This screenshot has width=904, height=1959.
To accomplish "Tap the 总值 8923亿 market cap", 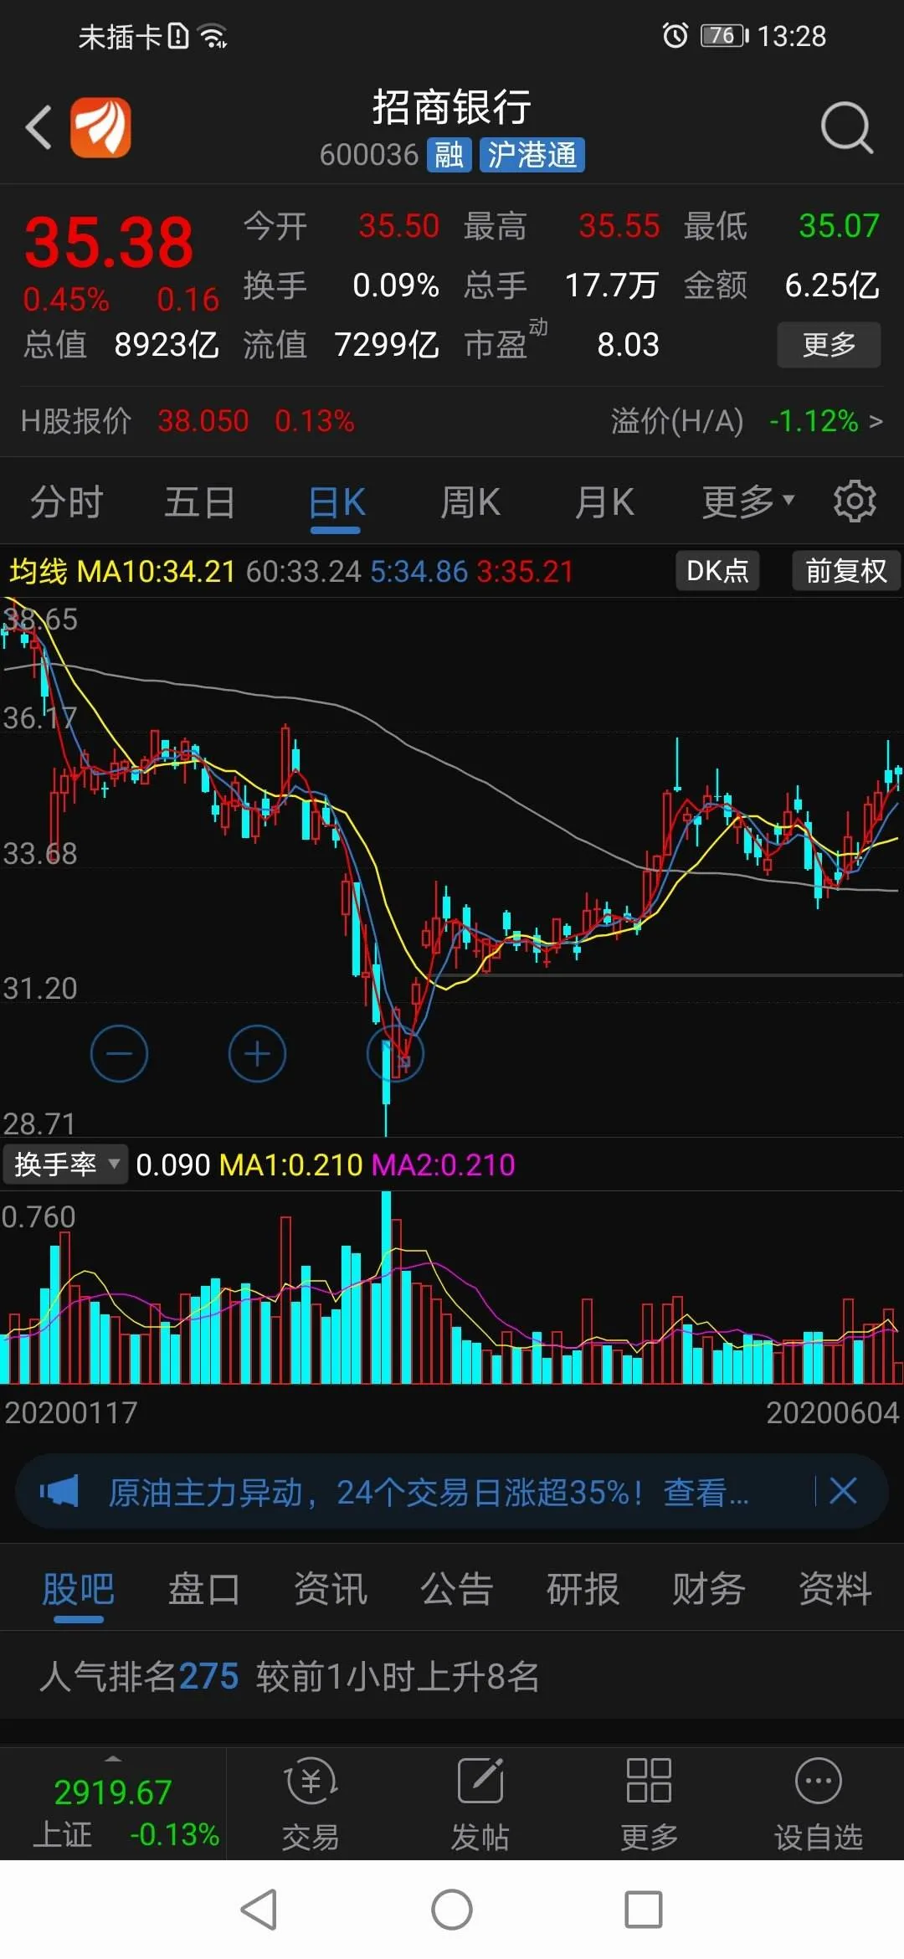I will click(x=121, y=345).
